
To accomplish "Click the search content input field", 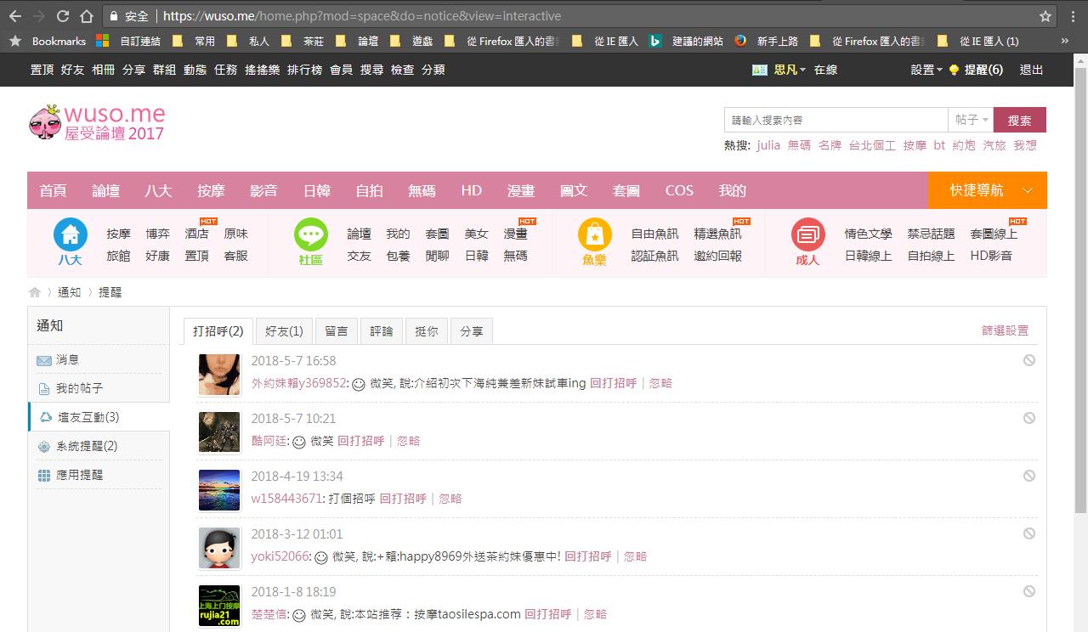I will 836,120.
